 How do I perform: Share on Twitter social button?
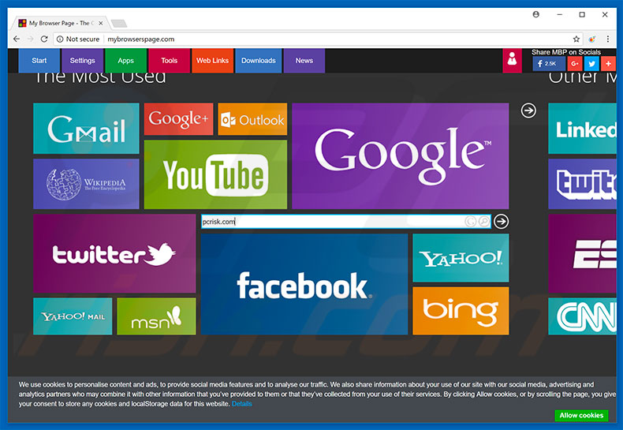pos(591,64)
